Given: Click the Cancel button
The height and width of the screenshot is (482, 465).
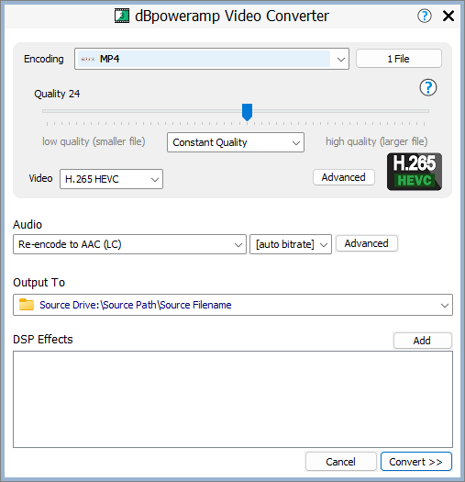Looking at the screenshot, I should pos(340,462).
